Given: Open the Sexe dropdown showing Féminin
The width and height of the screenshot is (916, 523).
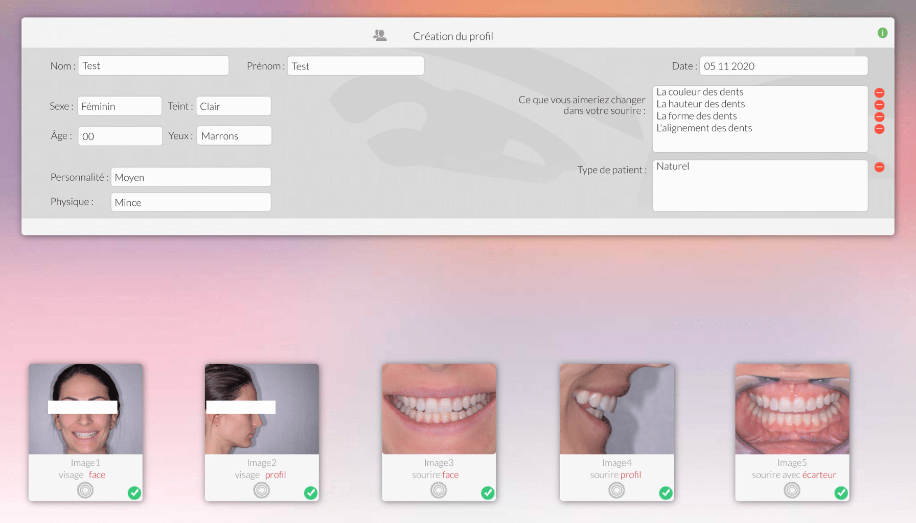Looking at the screenshot, I should coord(120,106).
